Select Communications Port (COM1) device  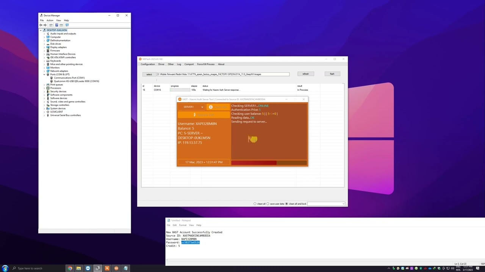tap(69, 78)
